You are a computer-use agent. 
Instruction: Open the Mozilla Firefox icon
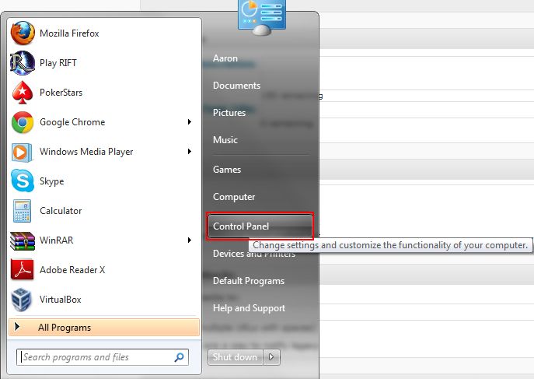point(23,33)
